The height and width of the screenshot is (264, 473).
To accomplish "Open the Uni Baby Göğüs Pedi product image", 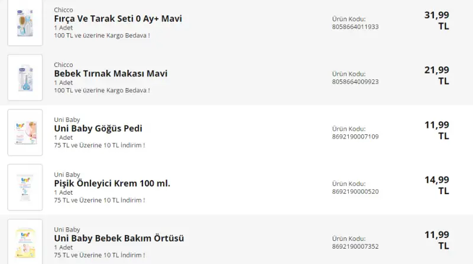I will (x=25, y=133).
